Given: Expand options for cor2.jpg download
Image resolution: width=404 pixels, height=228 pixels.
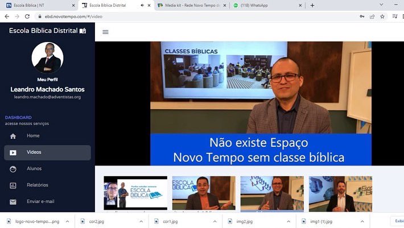Looking at the screenshot, I should point(141,221).
